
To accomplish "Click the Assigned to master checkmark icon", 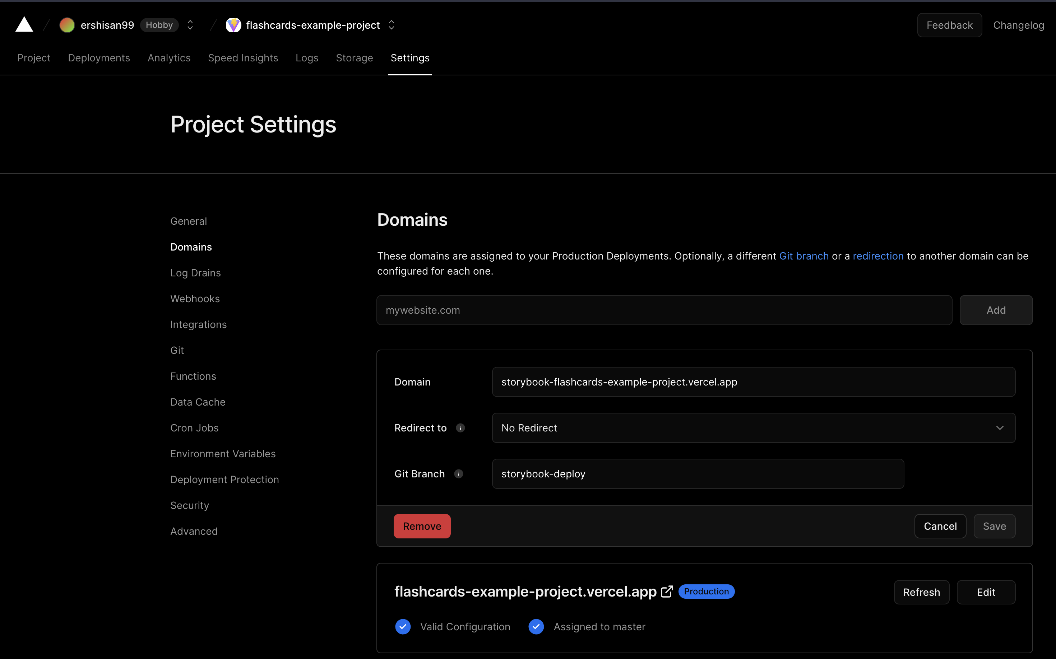I will (x=536, y=627).
